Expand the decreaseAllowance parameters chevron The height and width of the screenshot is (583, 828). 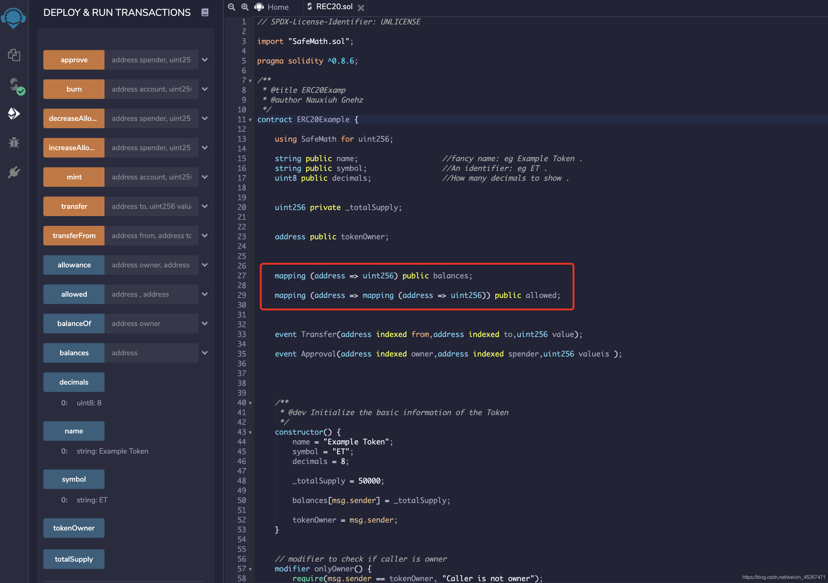(x=205, y=118)
